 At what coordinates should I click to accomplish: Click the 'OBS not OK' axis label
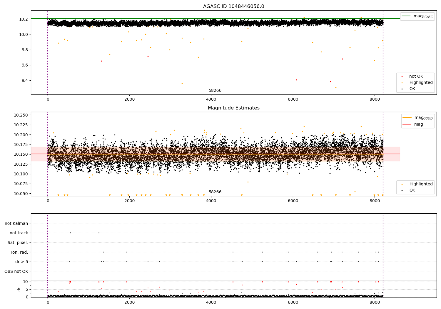coord(16,271)
